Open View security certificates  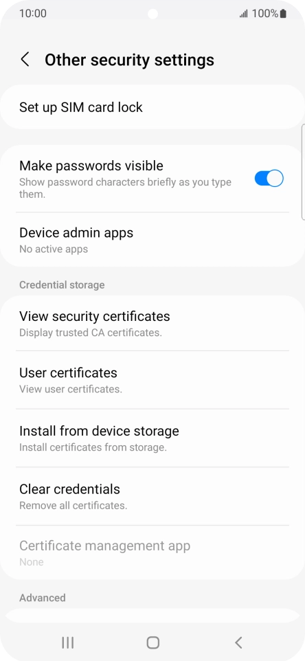[x=152, y=324]
